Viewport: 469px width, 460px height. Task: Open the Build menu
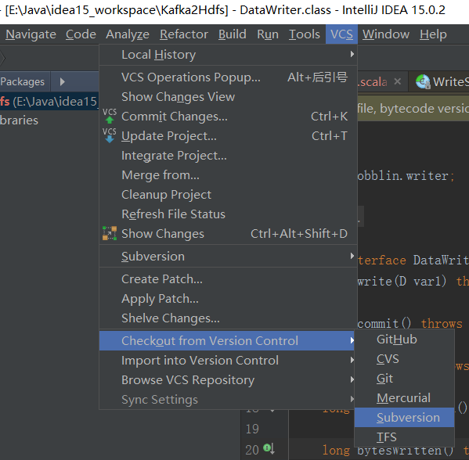click(232, 34)
